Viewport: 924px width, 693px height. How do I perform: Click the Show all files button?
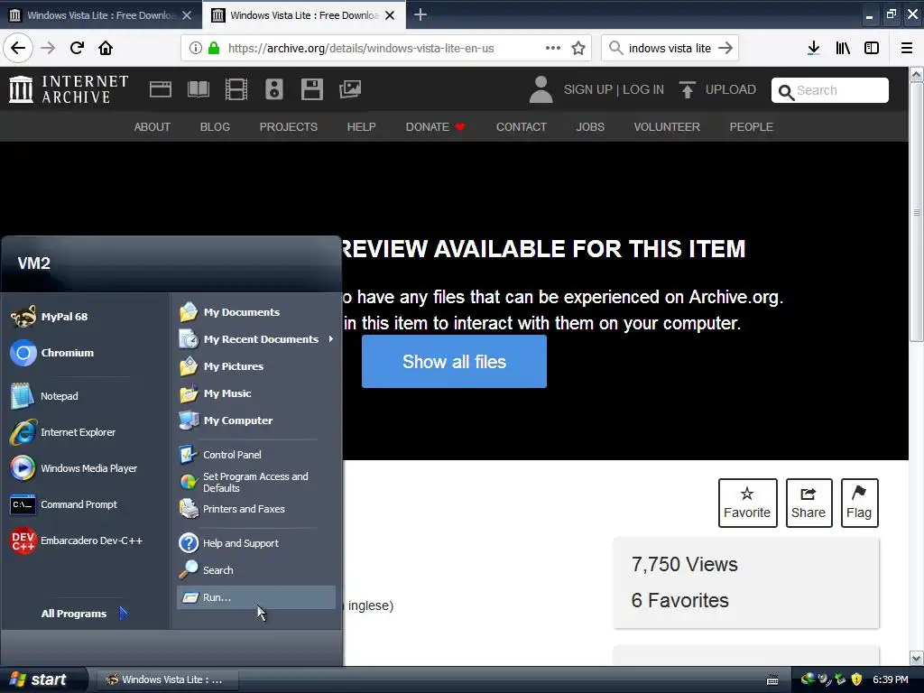[x=454, y=361]
